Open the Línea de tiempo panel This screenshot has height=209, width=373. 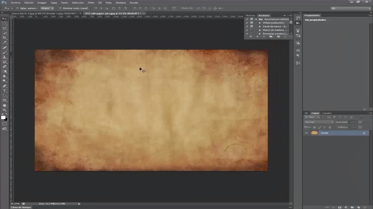pos(21,207)
